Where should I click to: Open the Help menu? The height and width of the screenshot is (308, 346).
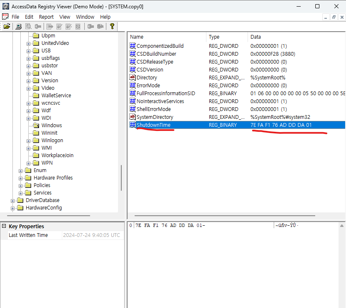(x=105, y=17)
